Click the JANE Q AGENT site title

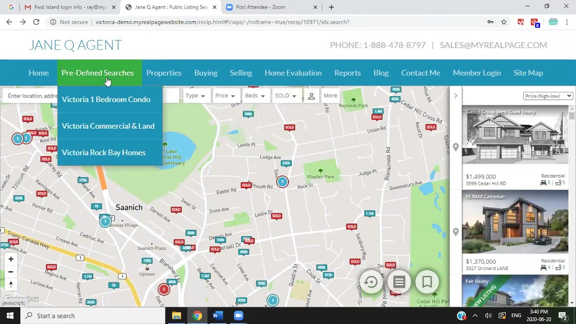click(x=75, y=45)
